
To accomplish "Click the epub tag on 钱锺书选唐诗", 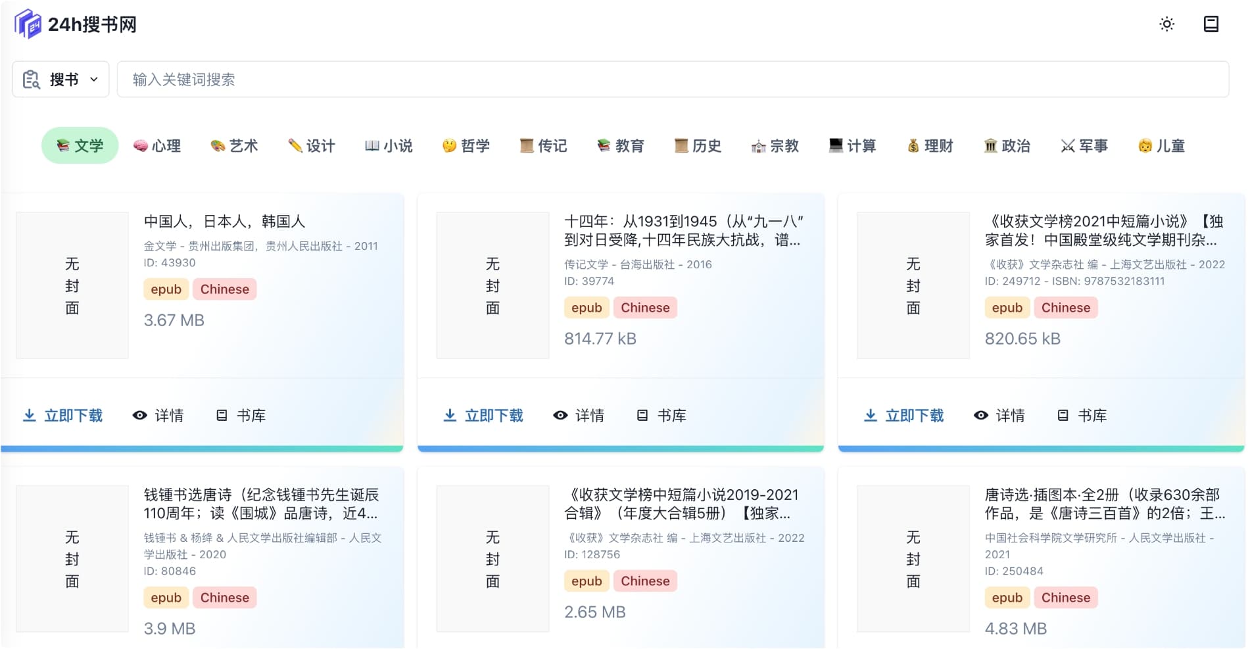I will (x=166, y=598).
